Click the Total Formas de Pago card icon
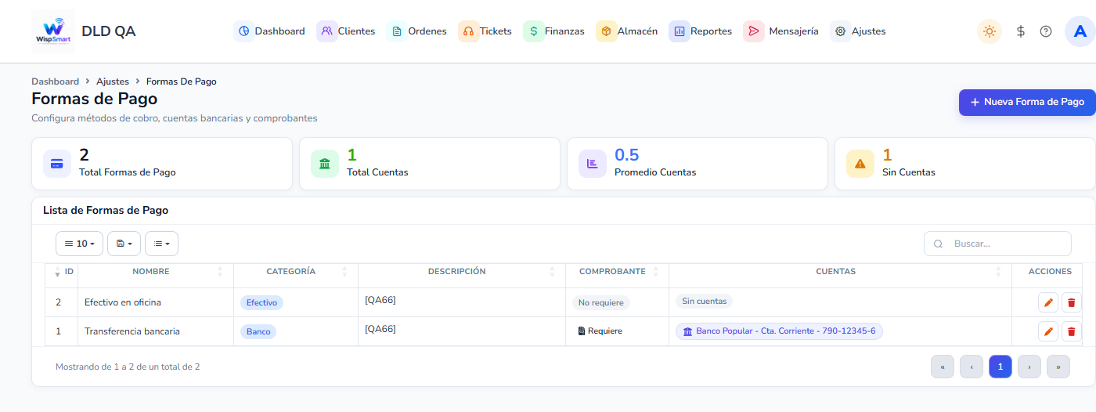Screen dimensions: 1096x412 [x=57, y=164]
